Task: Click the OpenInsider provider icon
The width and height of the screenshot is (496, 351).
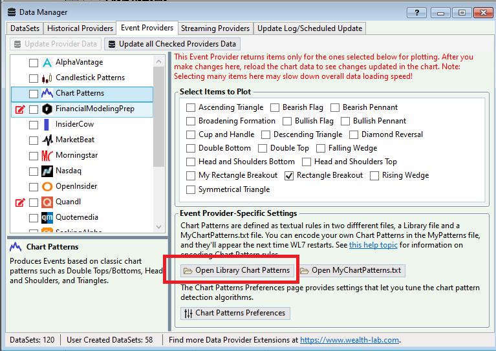Action: click(x=47, y=187)
